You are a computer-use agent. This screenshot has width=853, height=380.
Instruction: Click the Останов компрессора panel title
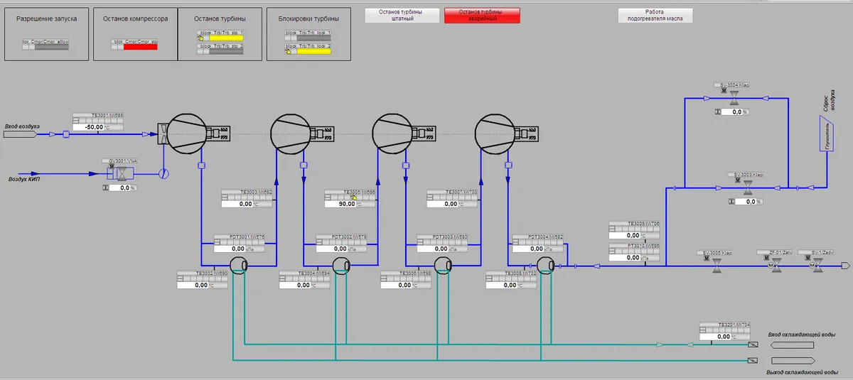click(x=135, y=18)
